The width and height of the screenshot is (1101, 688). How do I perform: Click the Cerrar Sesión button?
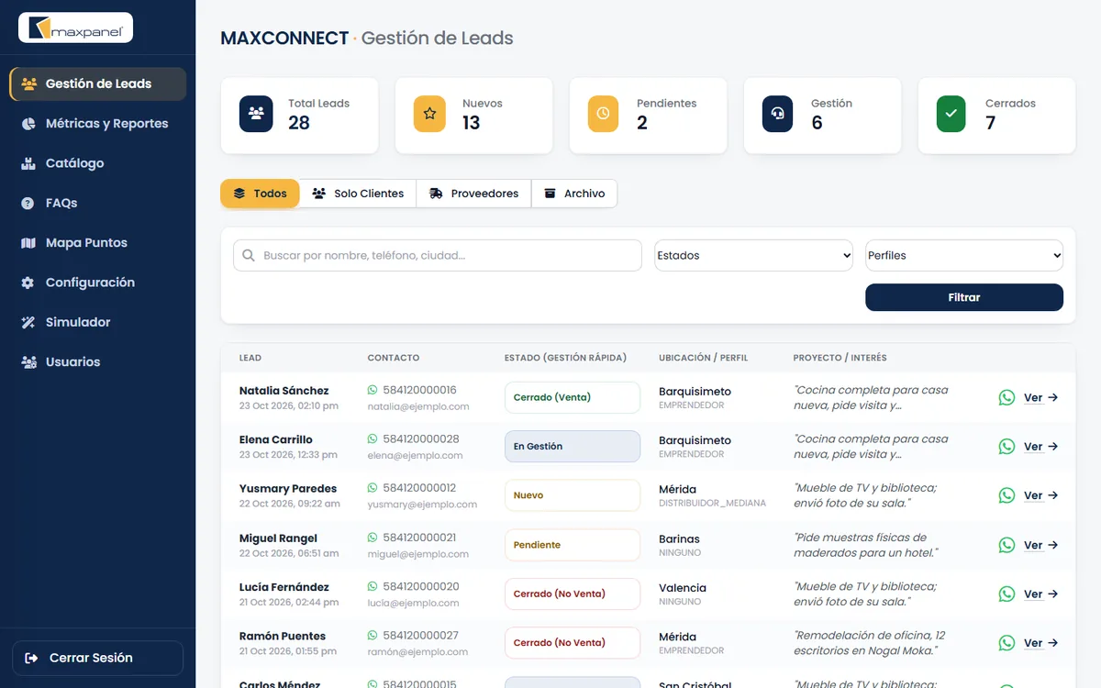(x=97, y=658)
